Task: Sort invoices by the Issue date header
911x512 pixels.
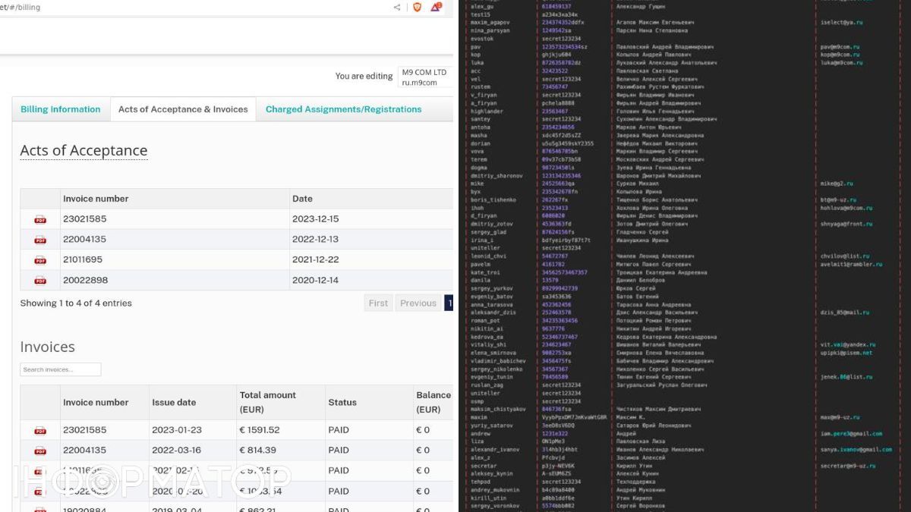Action: pyautogui.click(x=174, y=403)
